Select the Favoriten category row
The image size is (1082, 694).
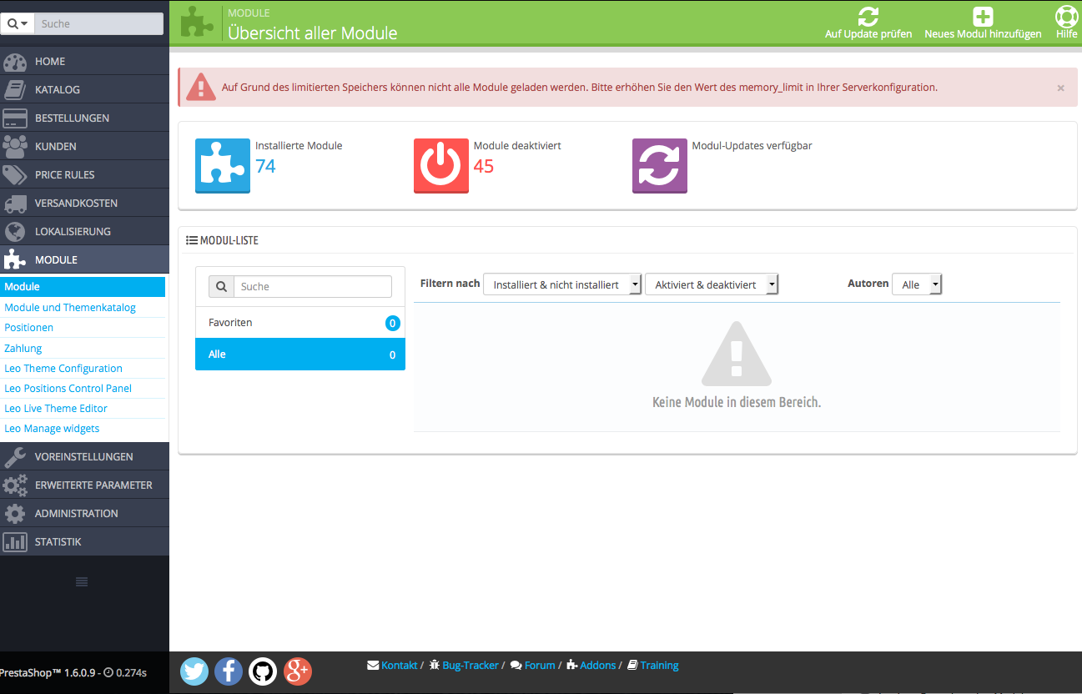point(300,323)
